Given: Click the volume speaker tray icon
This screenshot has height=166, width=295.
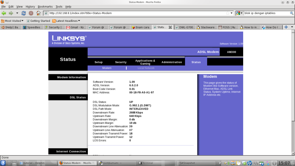Looking at the screenshot, I should pyautogui.click(x=226, y=163).
